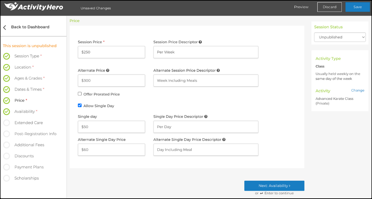Click the Session Price Descriptor field Per Week
372x199 pixels.
(206, 52)
